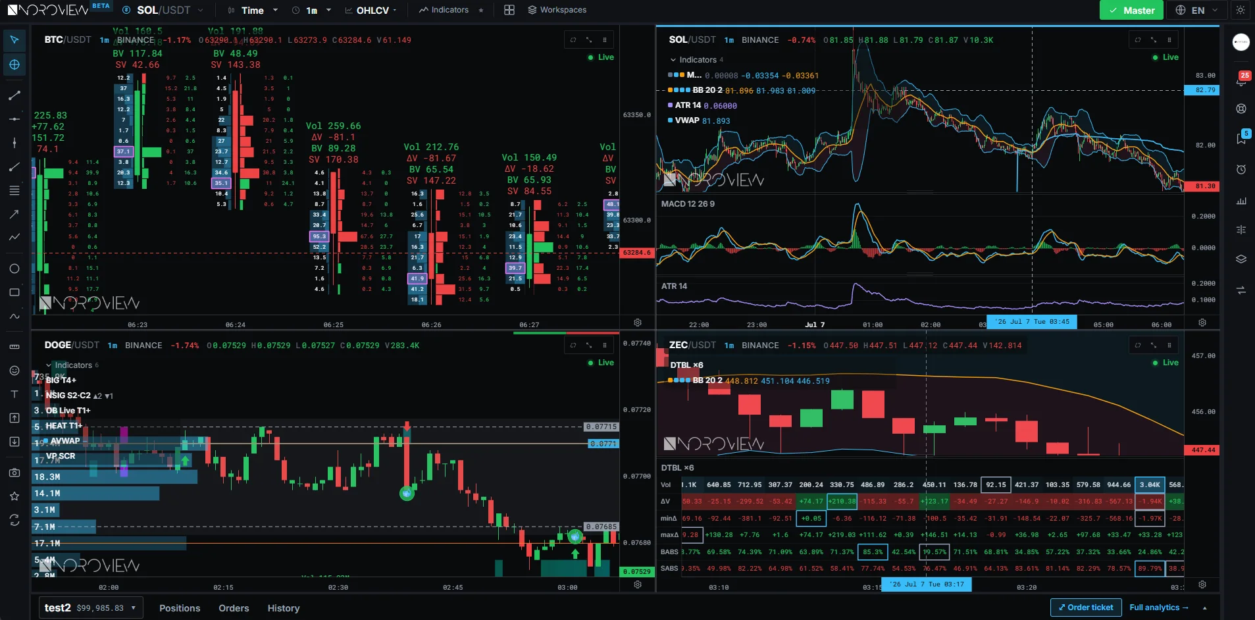Select the rectangle shape tool

[14, 292]
